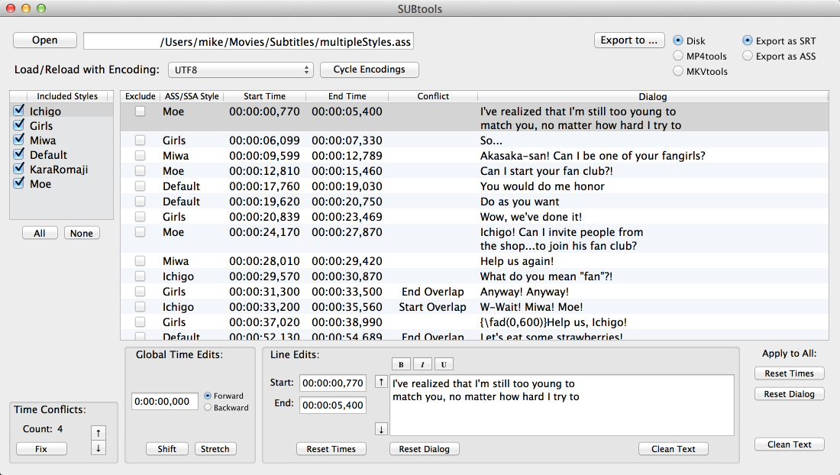Jump to previous time conflict arrow

(98, 433)
